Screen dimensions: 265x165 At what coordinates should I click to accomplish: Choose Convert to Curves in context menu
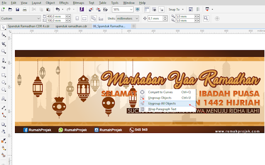tap(167, 92)
